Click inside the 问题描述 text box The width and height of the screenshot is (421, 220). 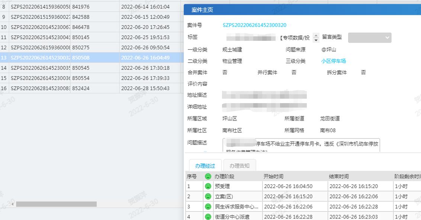[x=301, y=145]
